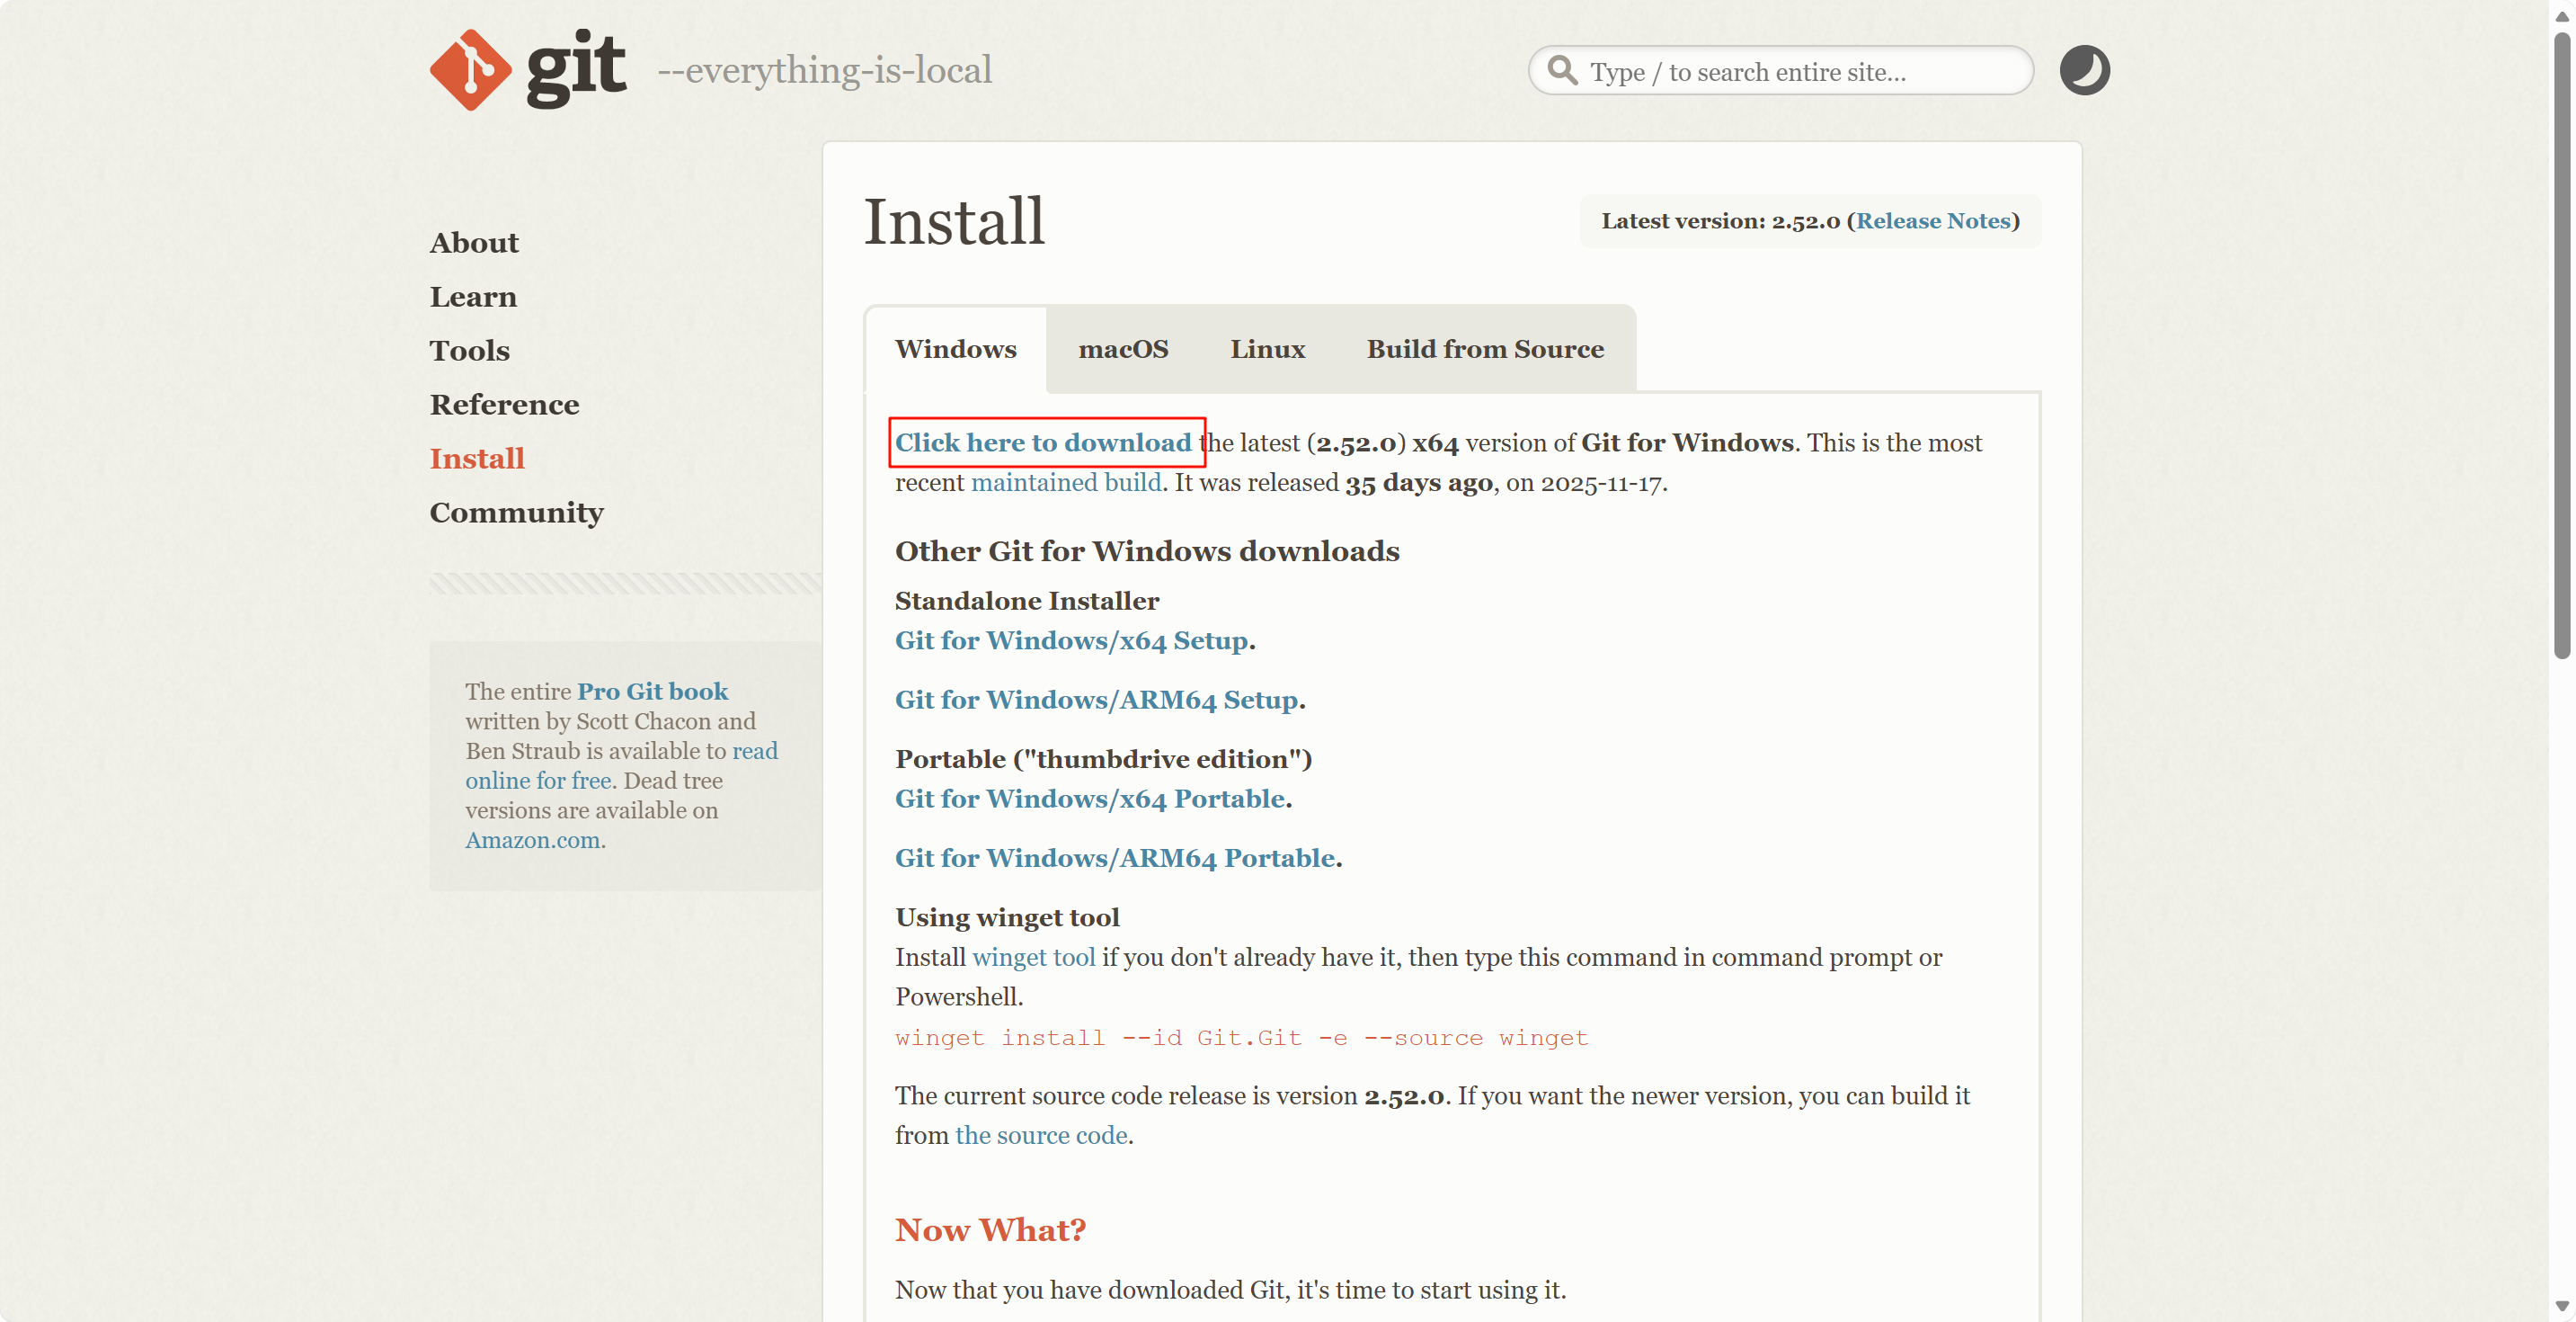
Task: Download Git for Windows/x64 Portable
Action: (1089, 799)
